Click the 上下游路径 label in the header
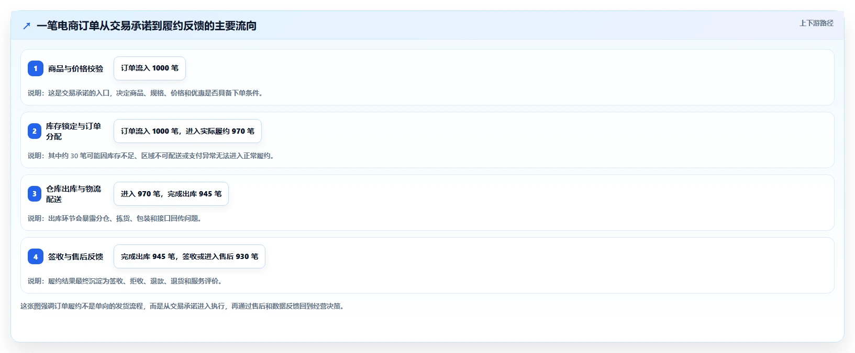 (x=816, y=23)
